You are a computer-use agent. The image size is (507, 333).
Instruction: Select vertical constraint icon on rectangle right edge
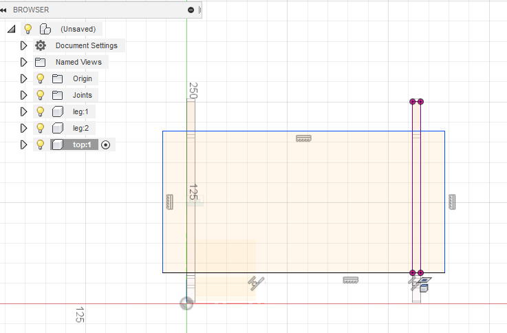point(452,202)
